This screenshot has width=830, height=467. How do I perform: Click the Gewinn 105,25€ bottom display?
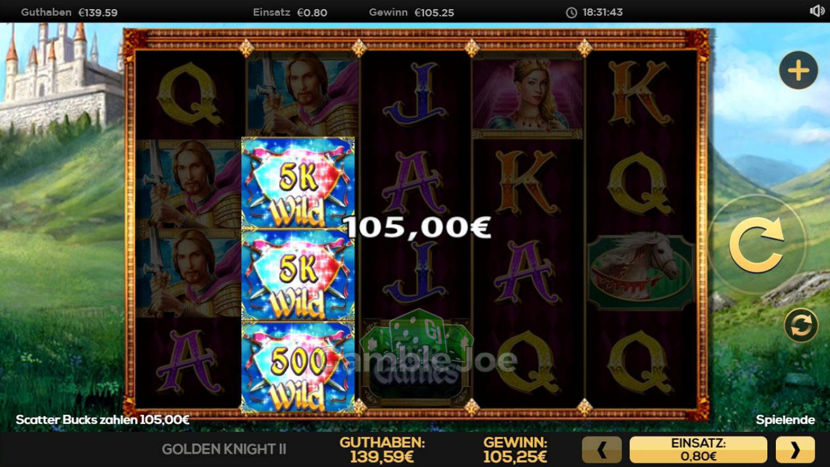515,450
